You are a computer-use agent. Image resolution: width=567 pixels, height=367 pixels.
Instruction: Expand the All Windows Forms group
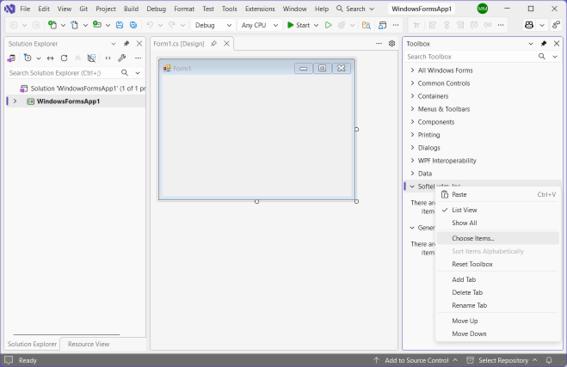[412, 70]
